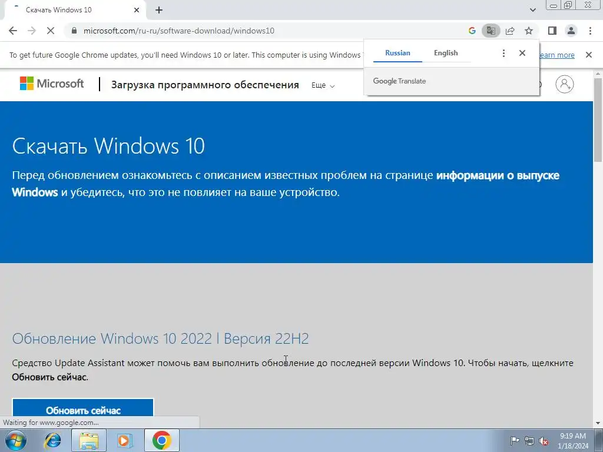603x452 pixels.
Task: Open a new tab
Action: pos(159,10)
